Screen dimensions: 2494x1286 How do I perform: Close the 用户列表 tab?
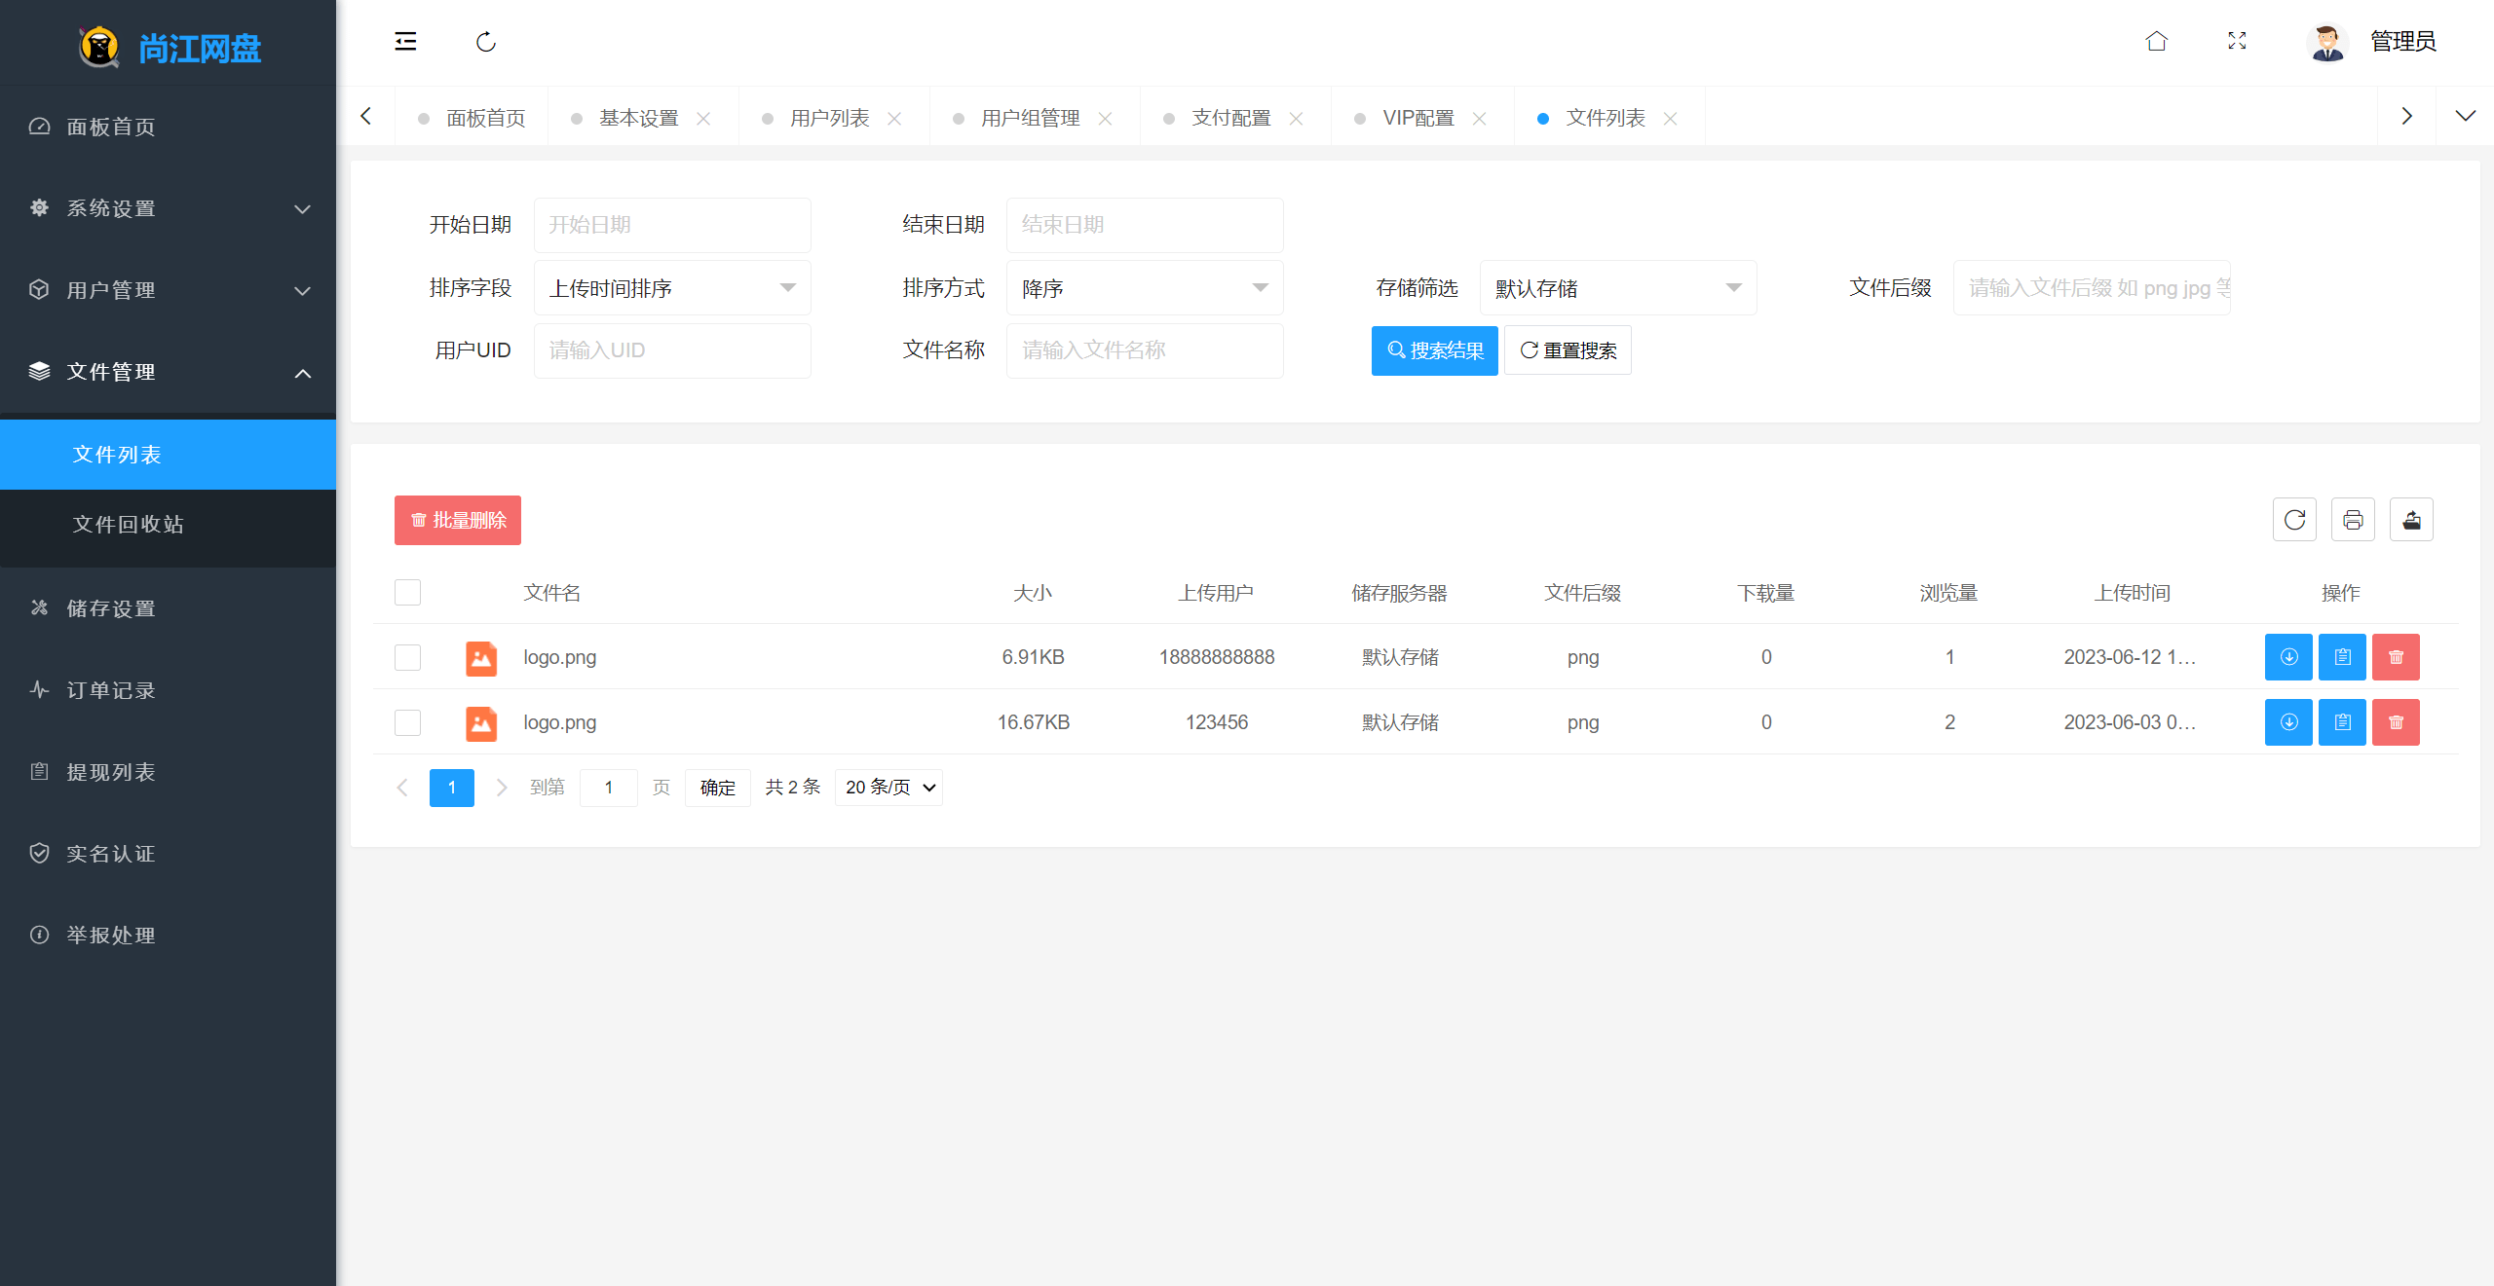tap(894, 119)
